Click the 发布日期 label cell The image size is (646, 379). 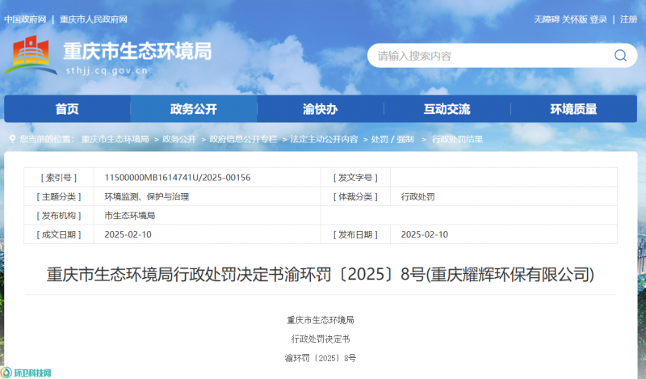click(x=355, y=234)
